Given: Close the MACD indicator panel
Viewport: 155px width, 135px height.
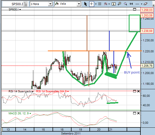Looking at the screenshot, I should (x=138, y=113).
